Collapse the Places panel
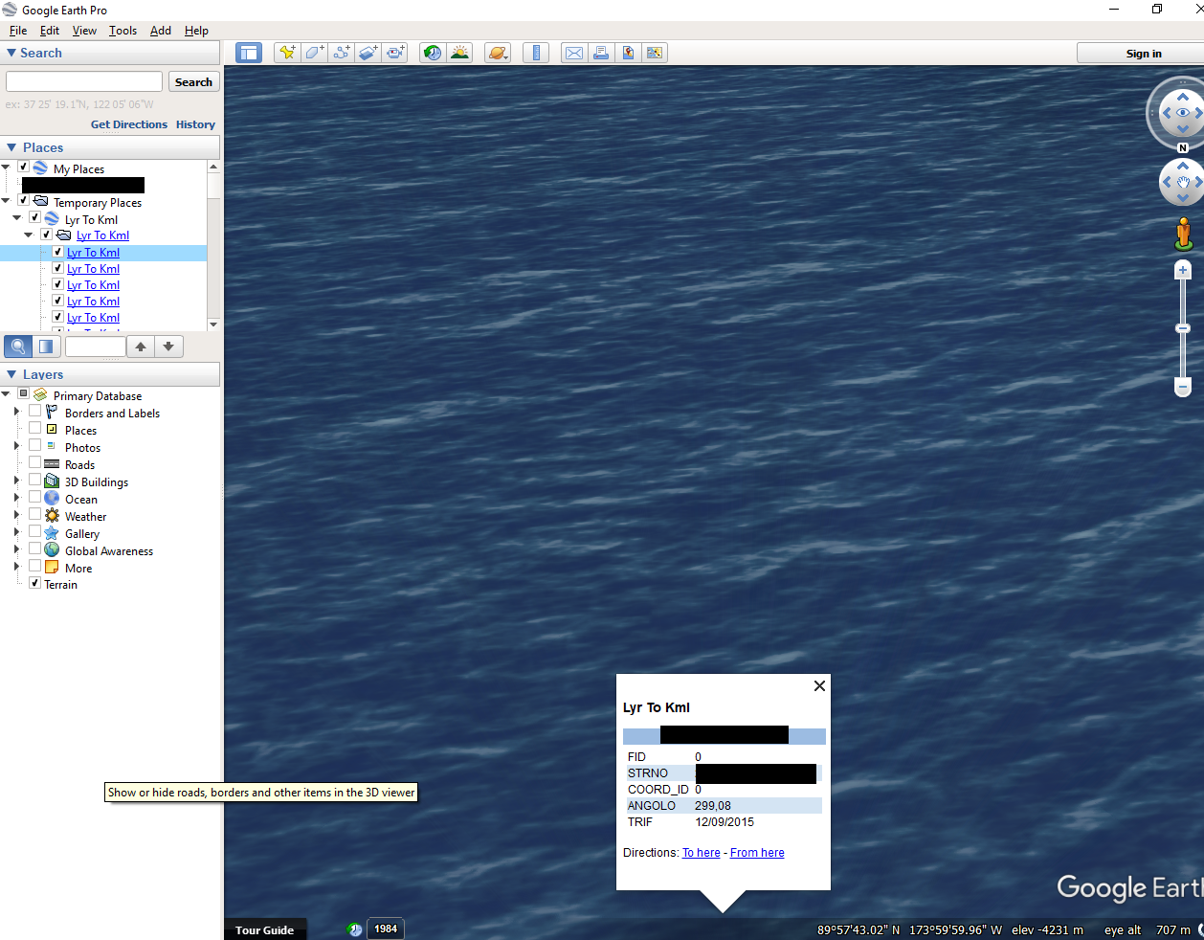Viewport: 1204px width, 940px height. click(11, 147)
